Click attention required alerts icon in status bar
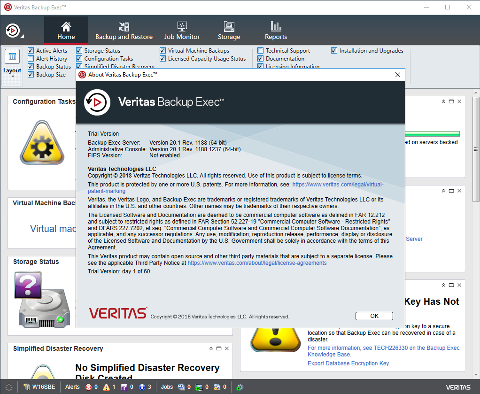The width and height of the screenshot is (480, 394). (x=124, y=387)
